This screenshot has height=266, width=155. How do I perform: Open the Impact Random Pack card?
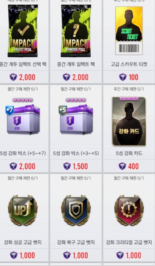click(76, 31)
